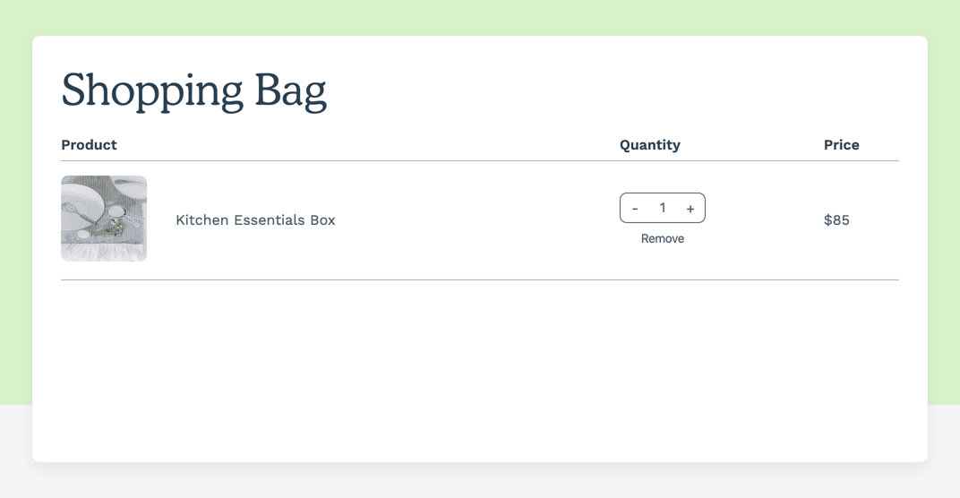This screenshot has width=960, height=498.
Task: Click the Shopping Bag heading
Action: [x=193, y=90]
